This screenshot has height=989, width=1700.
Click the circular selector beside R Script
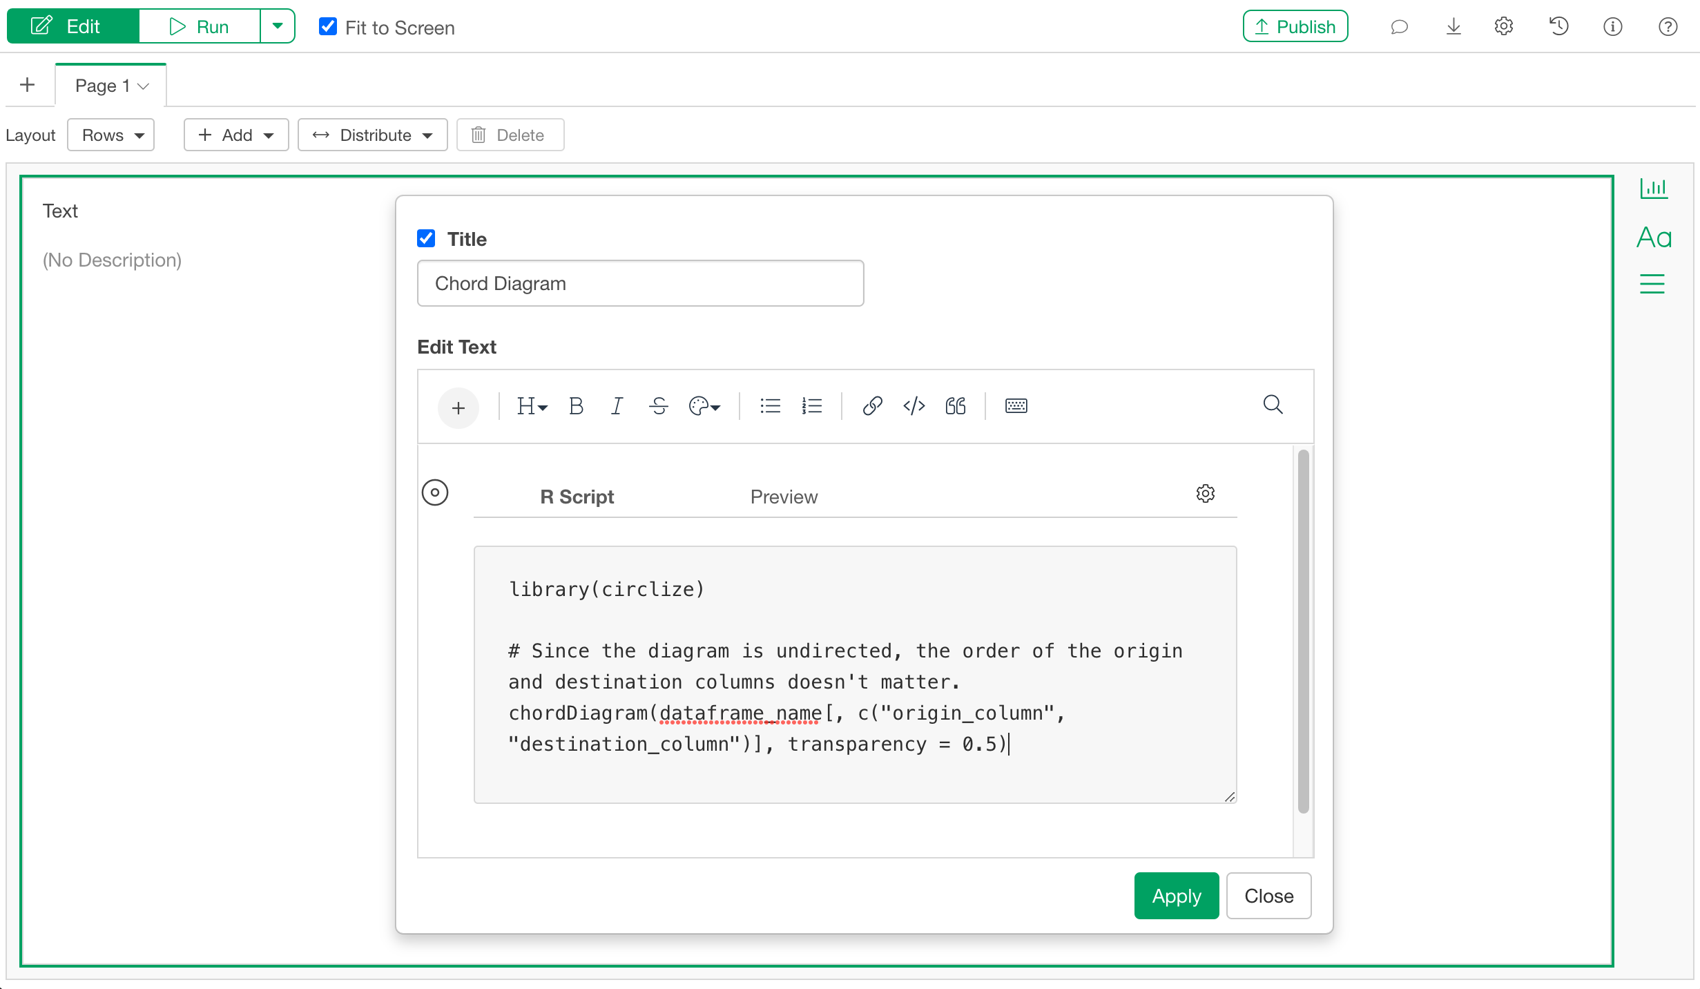pos(435,492)
